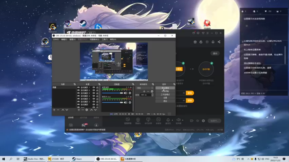
Task: Move source up arrow in sources panel
Action: click(91, 110)
